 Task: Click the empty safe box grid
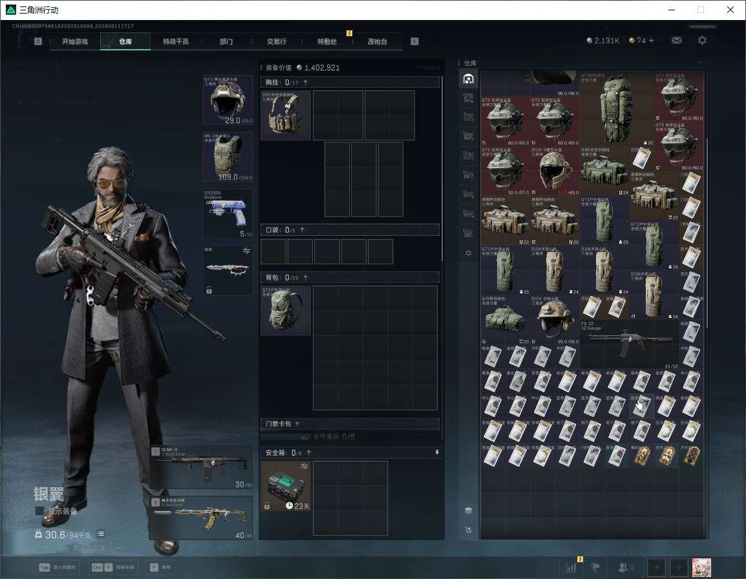coord(350,498)
